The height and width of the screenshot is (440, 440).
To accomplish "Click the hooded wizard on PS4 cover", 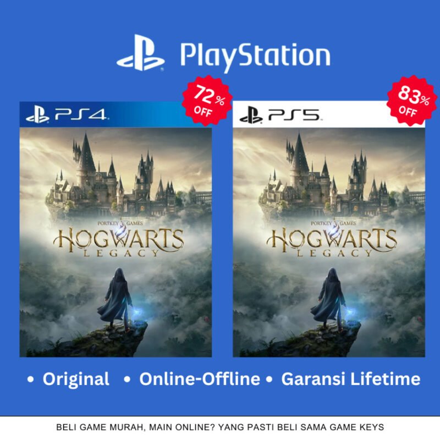I will pos(115,298).
